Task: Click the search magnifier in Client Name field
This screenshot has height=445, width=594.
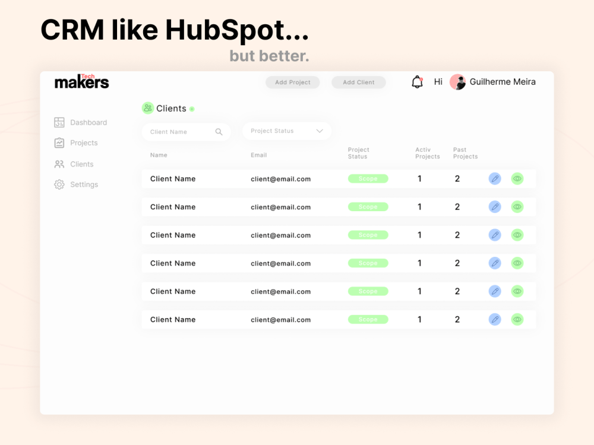Action: point(219,132)
